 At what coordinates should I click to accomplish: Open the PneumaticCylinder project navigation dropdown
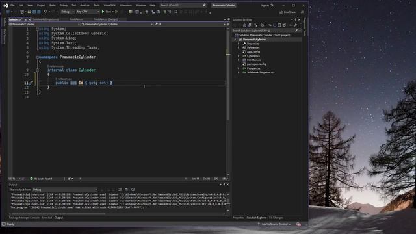44,24
